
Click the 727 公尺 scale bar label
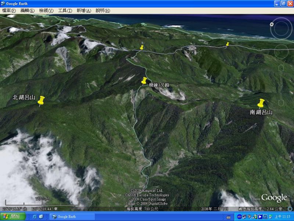point(42,199)
